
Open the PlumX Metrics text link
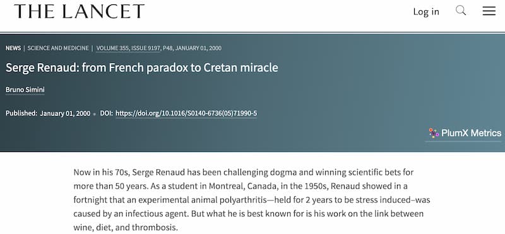coord(471,133)
